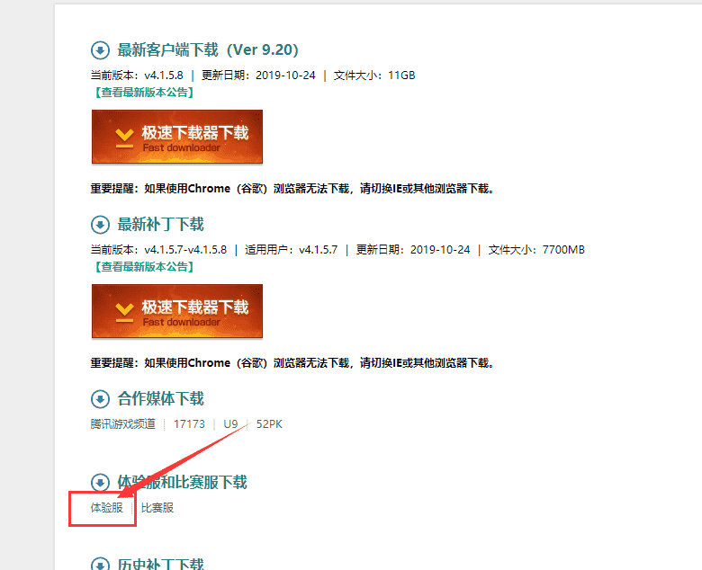
Task: Click download icon beside 合作媒体下载 heading
Action: [x=100, y=399]
